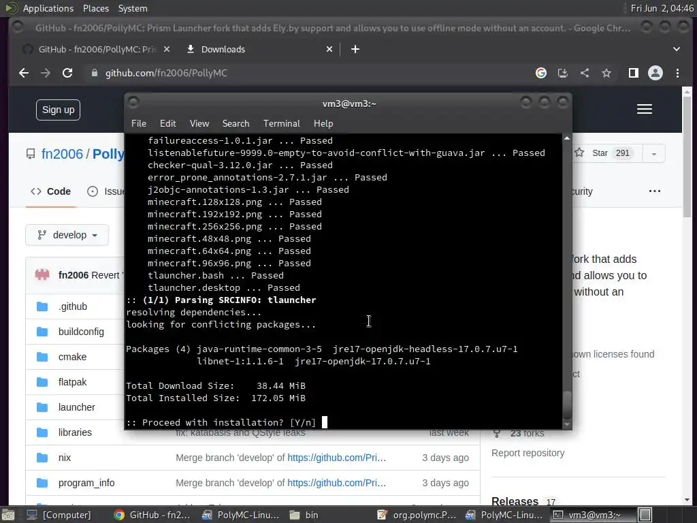Viewport: 697px width, 523px height.
Task: Click the 23 forks link
Action: (527, 433)
